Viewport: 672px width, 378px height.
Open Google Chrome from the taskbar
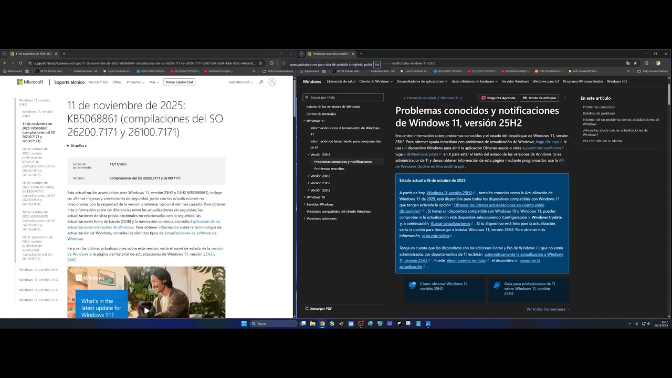coord(322,323)
